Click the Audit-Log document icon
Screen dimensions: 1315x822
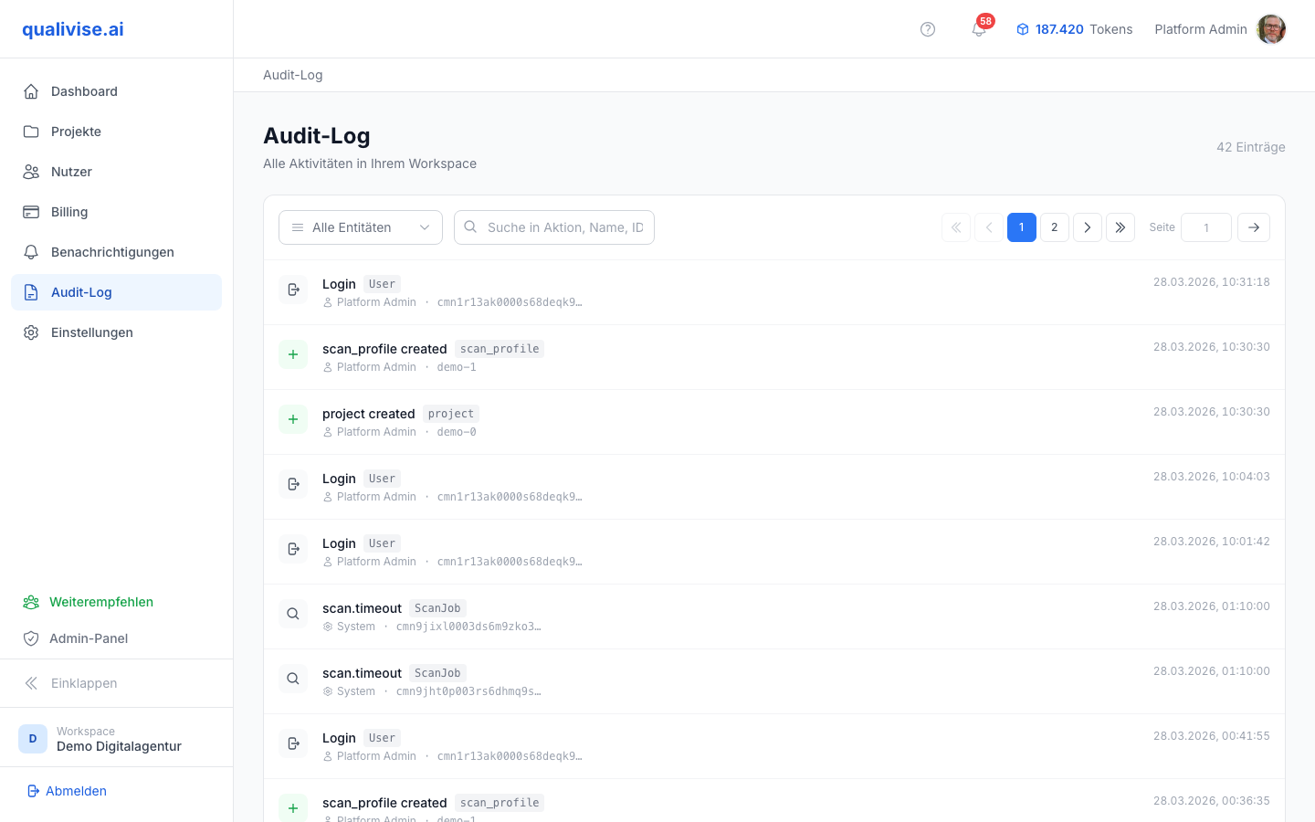(x=31, y=292)
